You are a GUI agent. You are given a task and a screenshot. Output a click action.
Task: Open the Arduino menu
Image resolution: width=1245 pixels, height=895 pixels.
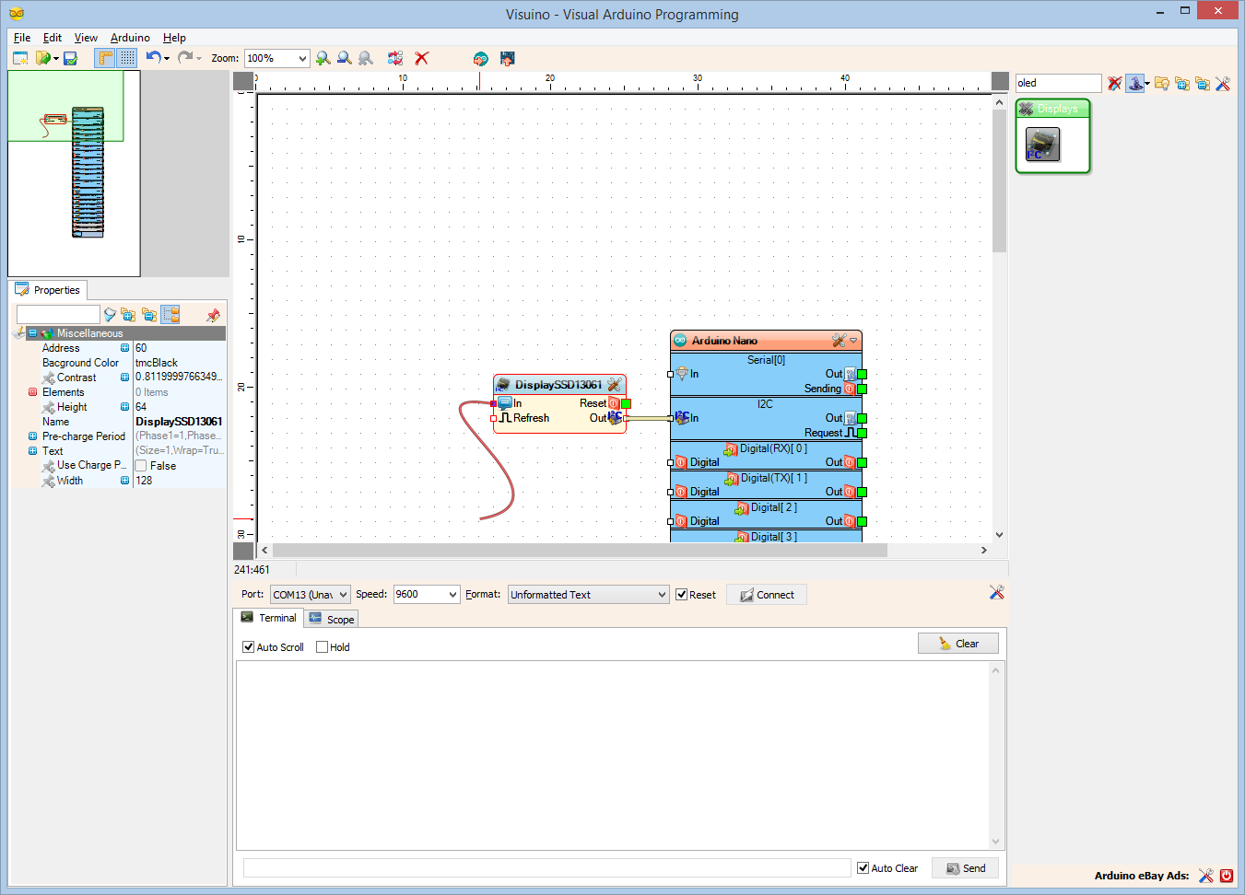(130, 38)
